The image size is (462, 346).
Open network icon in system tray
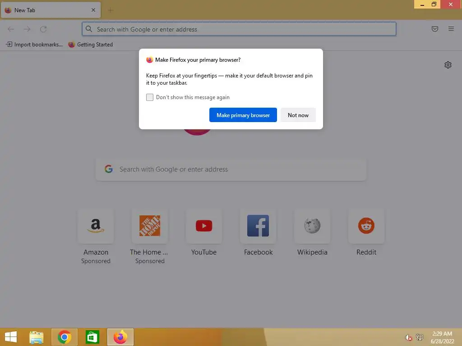[x=420, y=337]
